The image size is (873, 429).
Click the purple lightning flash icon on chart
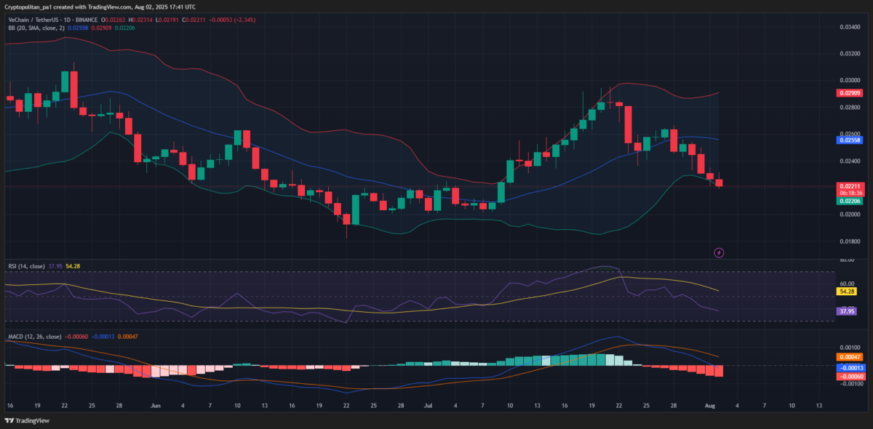(717, 251)
